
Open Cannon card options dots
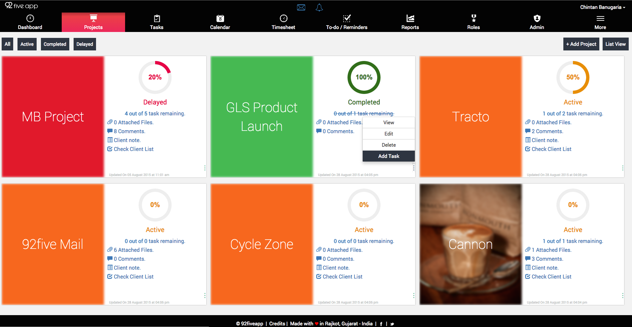(622, 296)
